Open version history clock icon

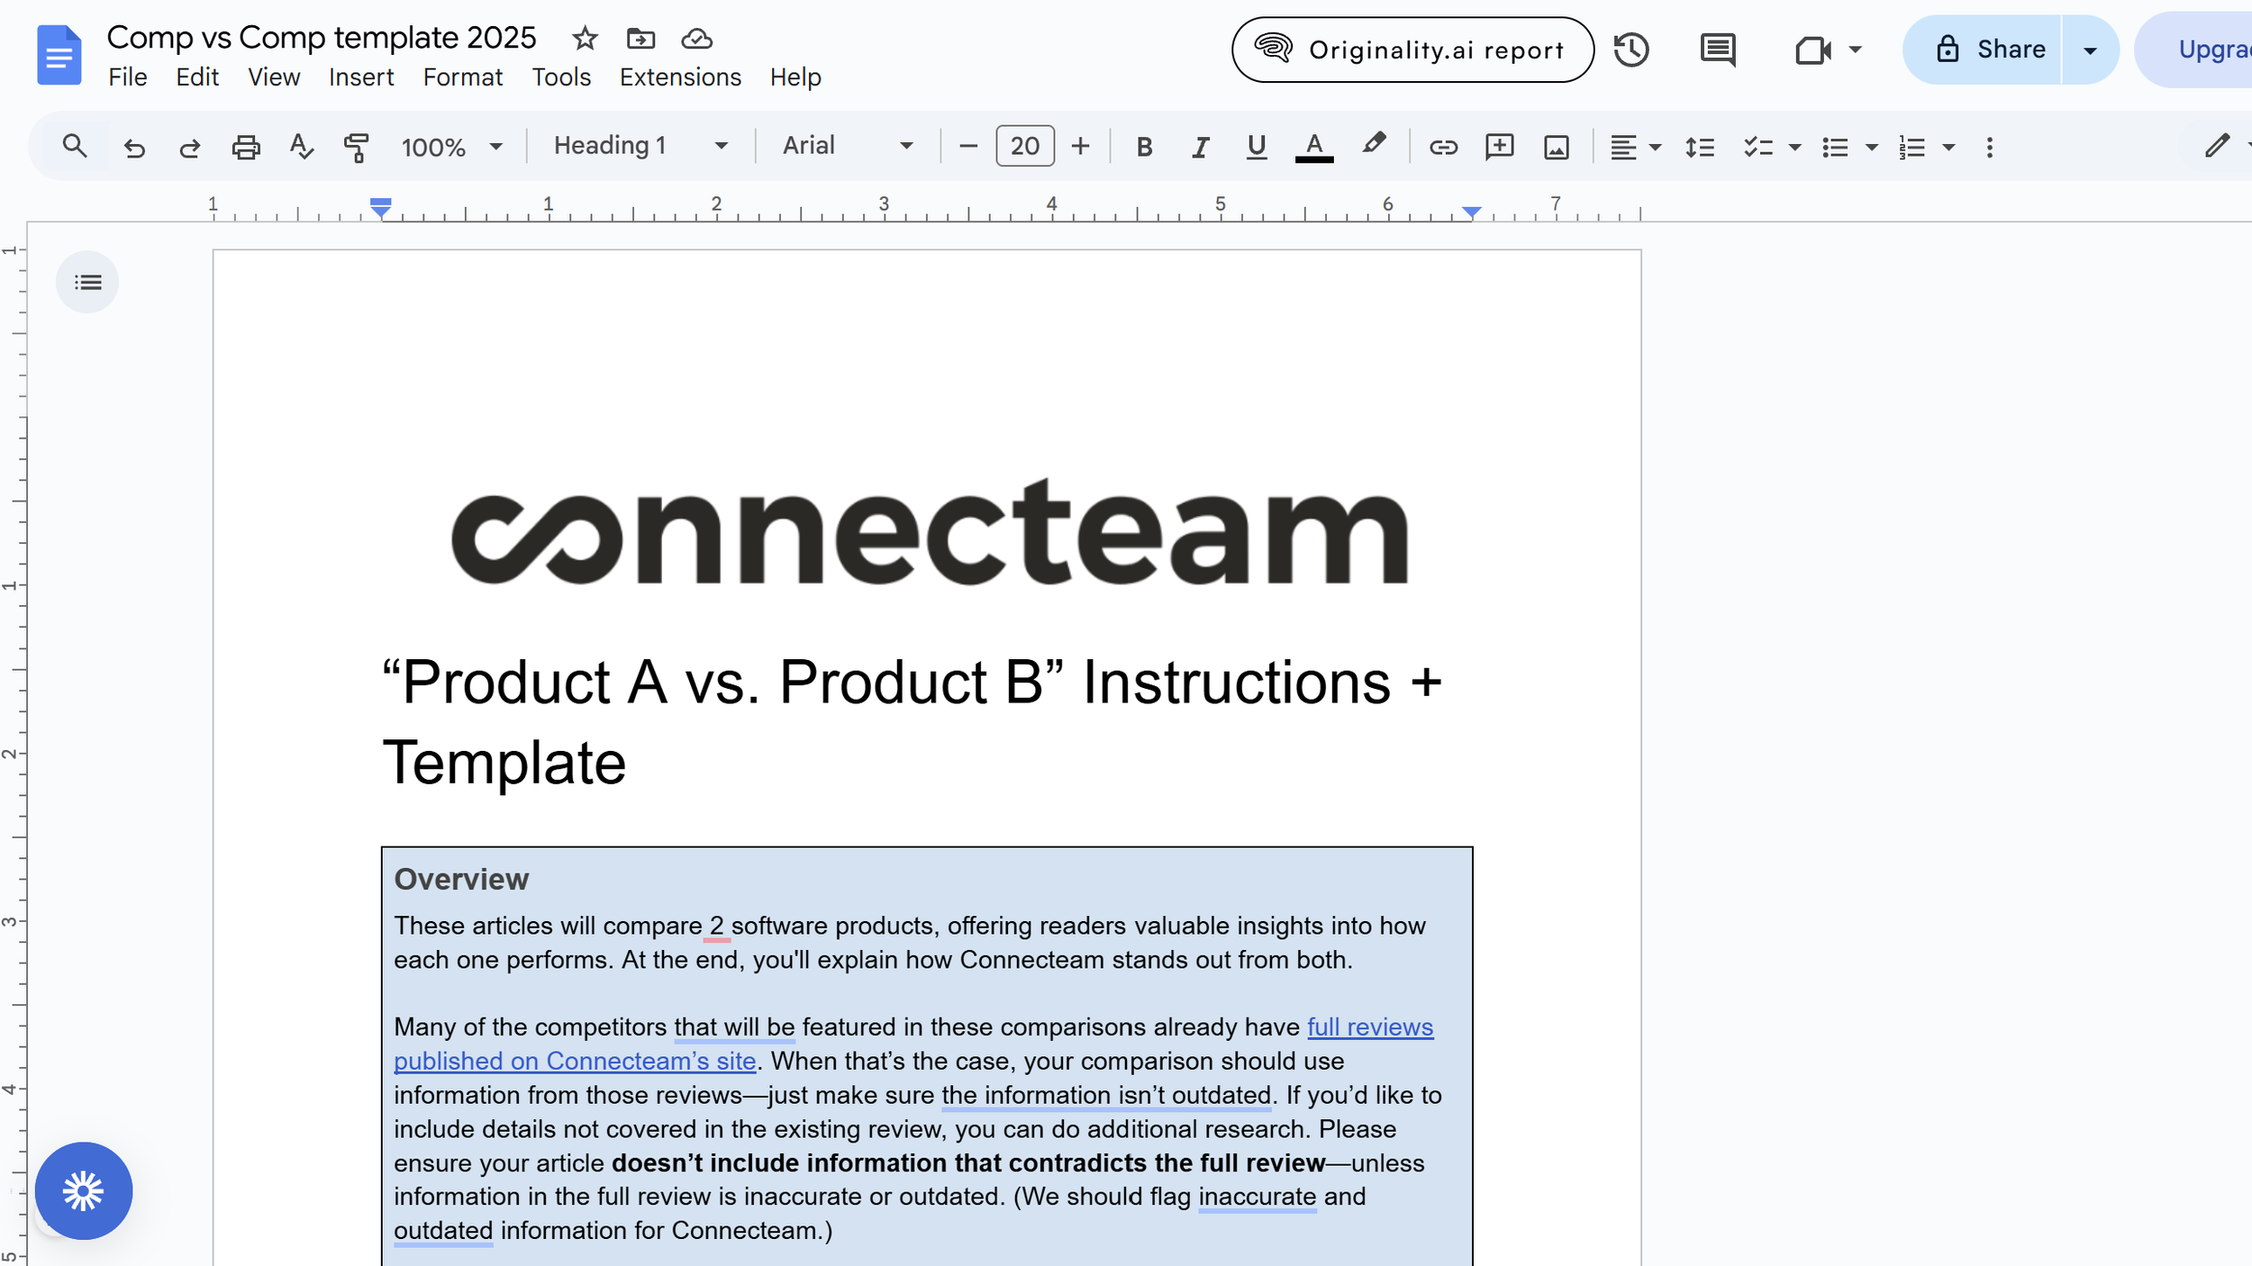click(1630, 50)
